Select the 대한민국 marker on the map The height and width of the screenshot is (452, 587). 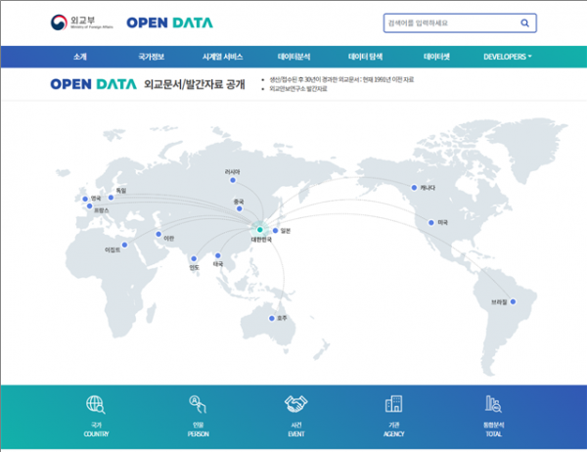(x=260, y=230)
